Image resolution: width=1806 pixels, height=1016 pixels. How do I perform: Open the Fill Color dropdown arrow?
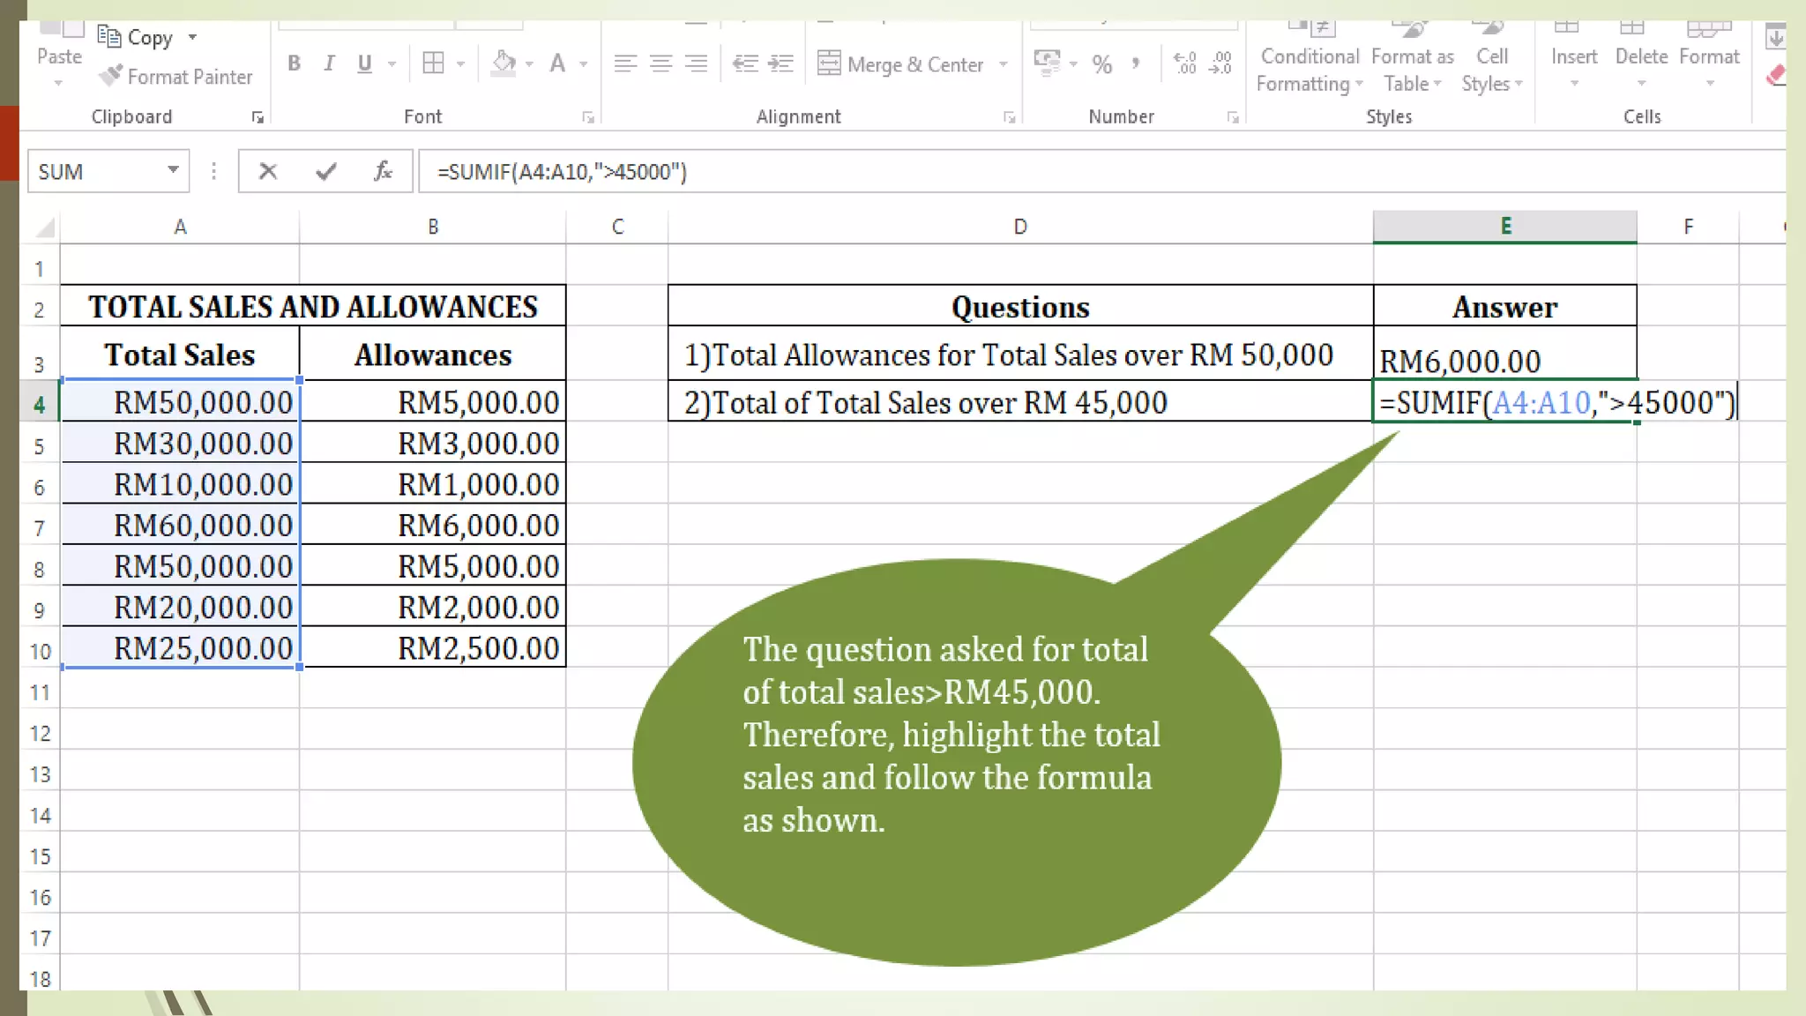tap(529, 64)
